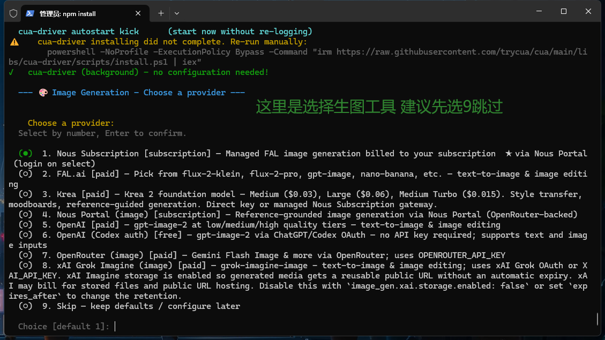
Task: Select the Krea paid radio option
Action: coord(26,194)
